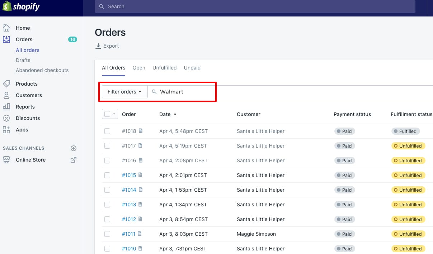Viewport: 433px width, 254px height.
Task: Click the Export button
Action: 107,46
